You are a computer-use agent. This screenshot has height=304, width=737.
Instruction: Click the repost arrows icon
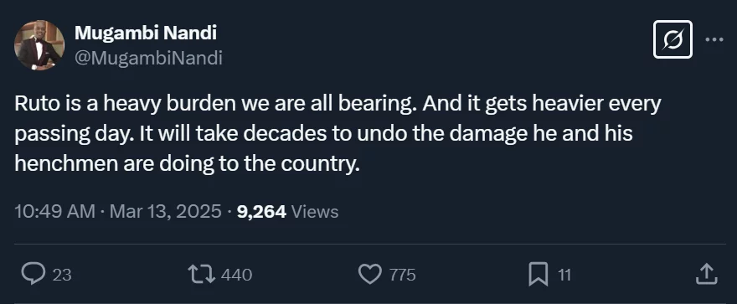tap(202, 274)
